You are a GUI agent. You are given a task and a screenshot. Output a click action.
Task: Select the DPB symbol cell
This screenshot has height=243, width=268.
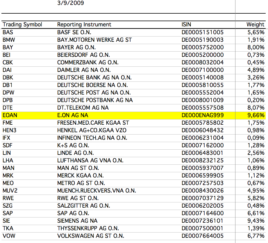pos(8,100)
